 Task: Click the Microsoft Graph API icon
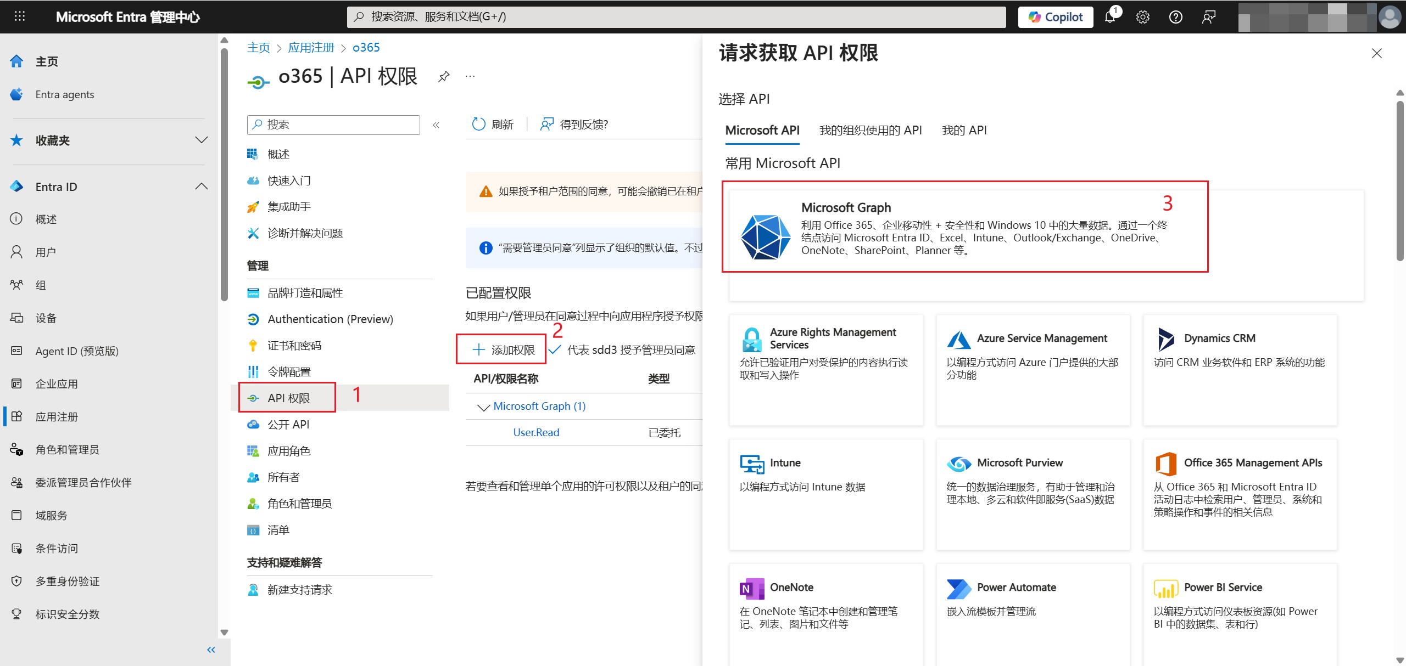(x=766, y=237)
